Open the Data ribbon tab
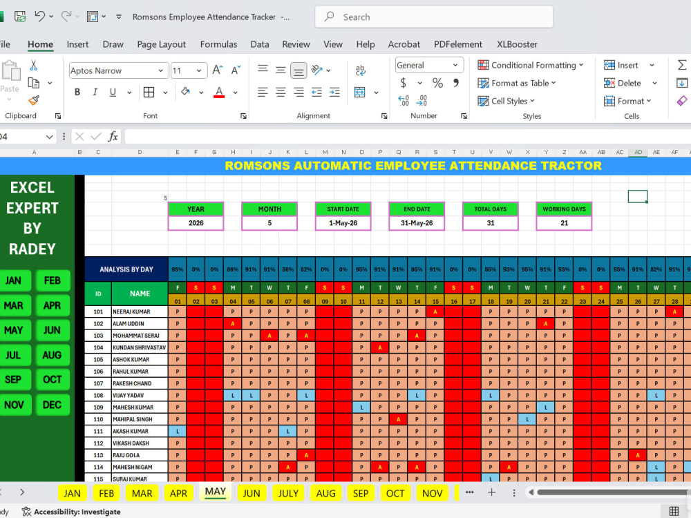 (x=260, y=44)
